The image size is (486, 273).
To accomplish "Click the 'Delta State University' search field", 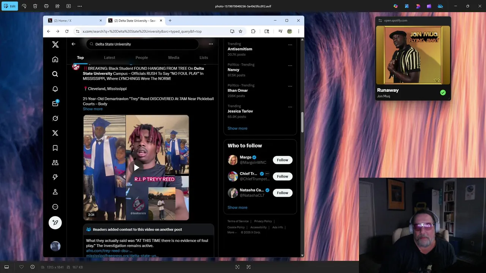I will click(142, 44).
